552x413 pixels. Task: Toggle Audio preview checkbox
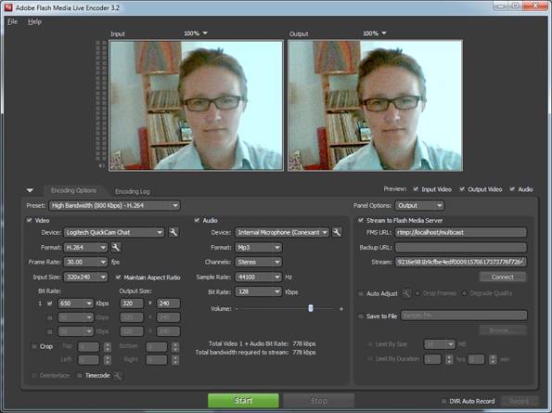click(512, 189)
